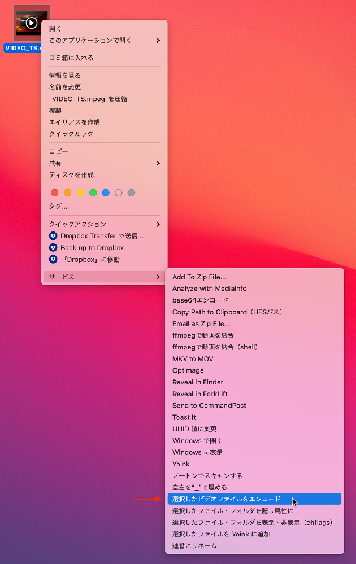Screen dimensions: 356x564
Task: Apply the yellow tag color
Action: 80,193
